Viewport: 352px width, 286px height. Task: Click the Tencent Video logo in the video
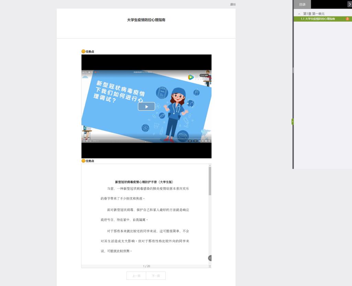click(x=190, y=77)
